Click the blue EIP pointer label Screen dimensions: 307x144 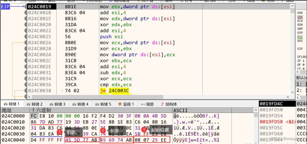point(7,6)
